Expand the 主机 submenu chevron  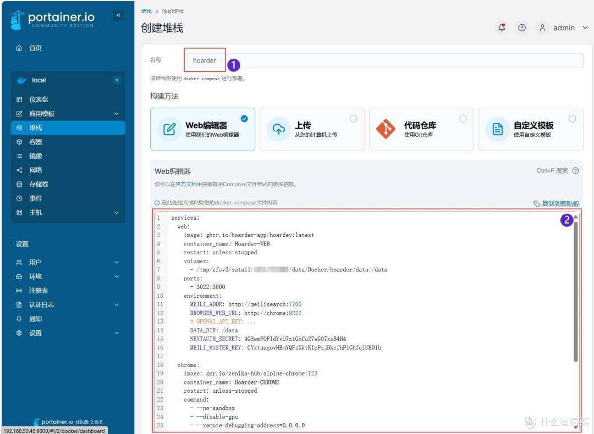pos(116,213)
